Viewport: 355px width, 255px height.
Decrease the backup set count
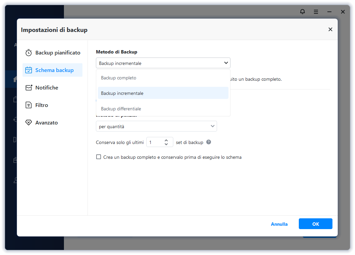pyautogui.click(x=166, y=144)
